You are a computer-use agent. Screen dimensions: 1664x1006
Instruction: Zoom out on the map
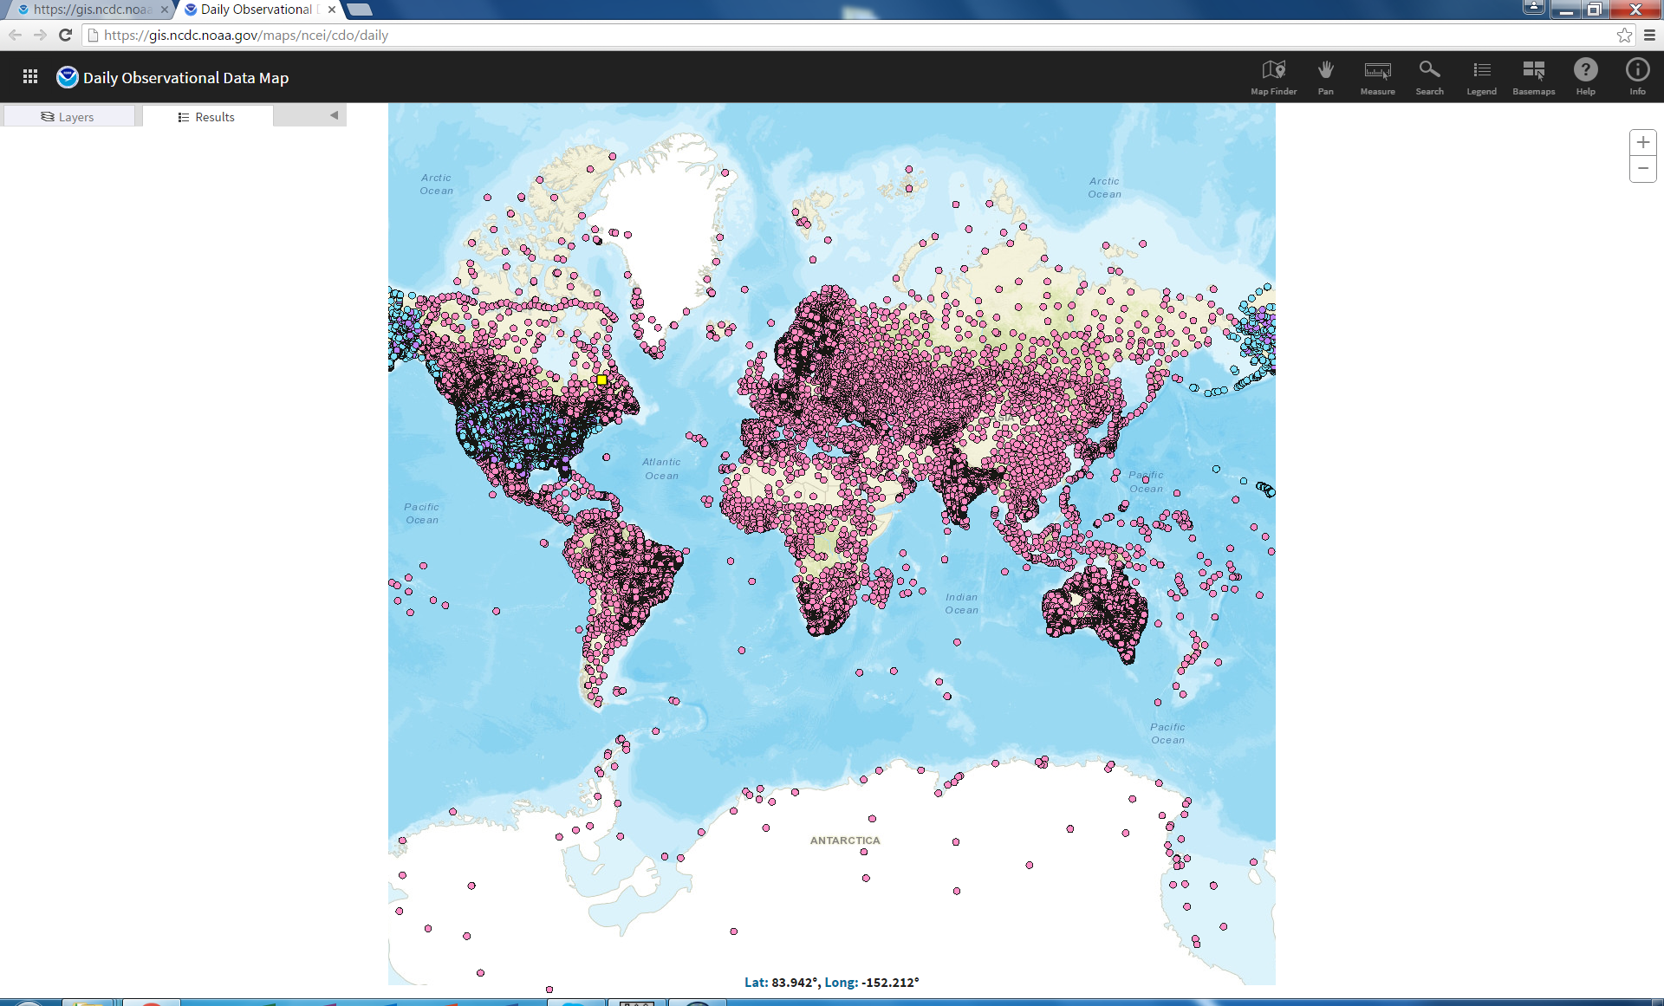[x=1642, y=169]
